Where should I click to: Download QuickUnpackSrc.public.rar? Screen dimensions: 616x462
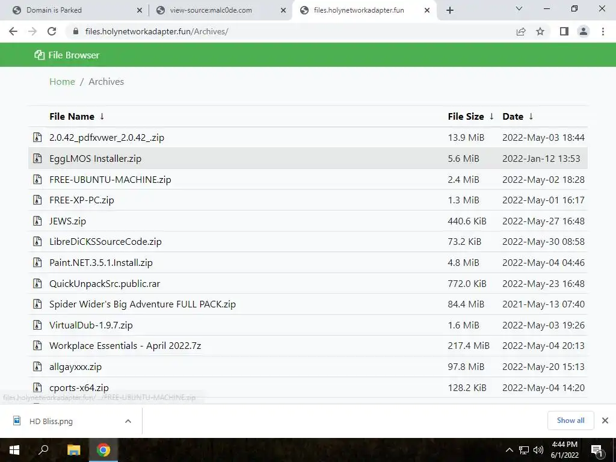tap(105, 284)
